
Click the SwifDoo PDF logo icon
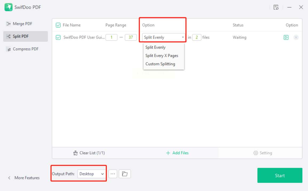[9, 7]
